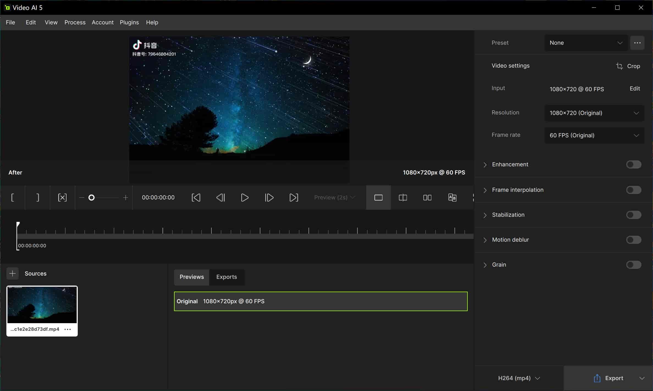Open the Help menu
The height and width of the screenshot is (391, 653).
click(152, 22)
